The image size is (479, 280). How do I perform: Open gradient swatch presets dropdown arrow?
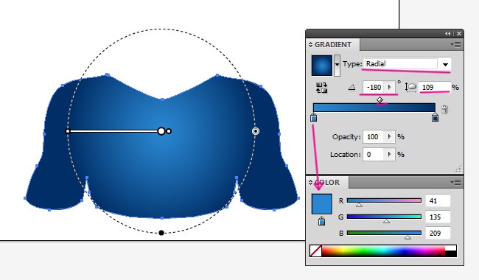point(337,65)
